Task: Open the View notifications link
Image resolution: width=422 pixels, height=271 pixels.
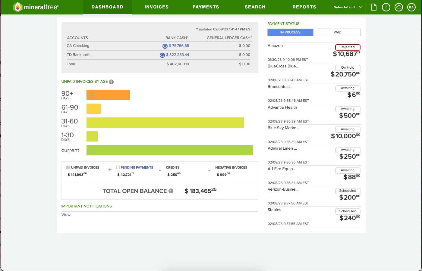Action: pyautogui.click(x=66, y=215)
